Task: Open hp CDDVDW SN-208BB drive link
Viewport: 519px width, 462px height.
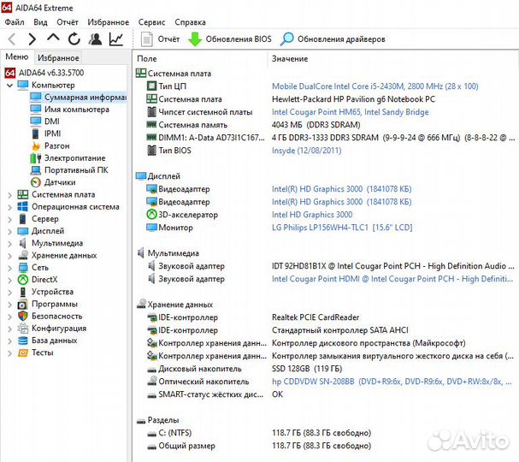Action: pyautogui.click(x=392, y=382)
